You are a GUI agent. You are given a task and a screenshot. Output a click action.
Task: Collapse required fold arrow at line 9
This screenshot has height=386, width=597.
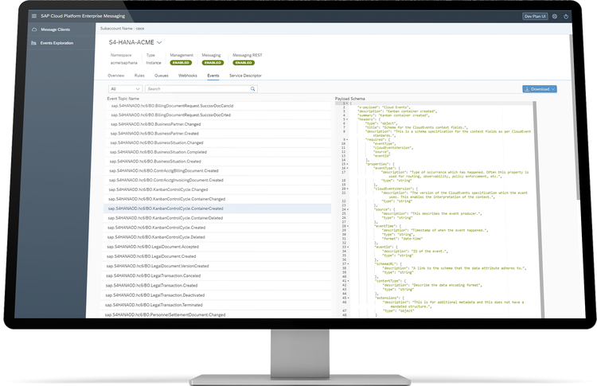click(x=347, y=140)
